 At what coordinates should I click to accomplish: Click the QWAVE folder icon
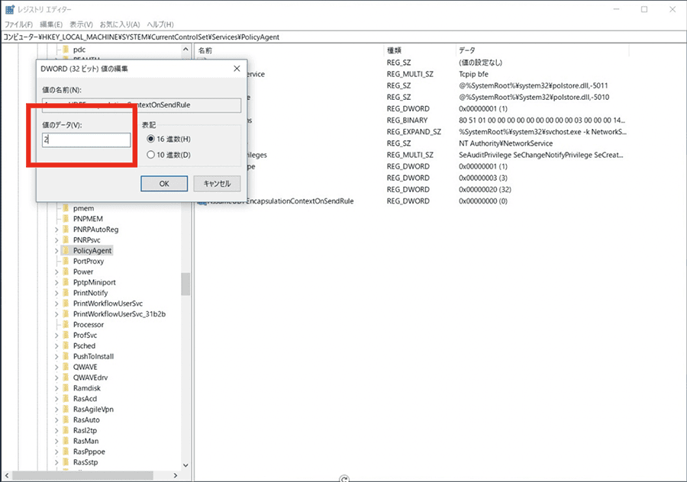click(66, 367)
